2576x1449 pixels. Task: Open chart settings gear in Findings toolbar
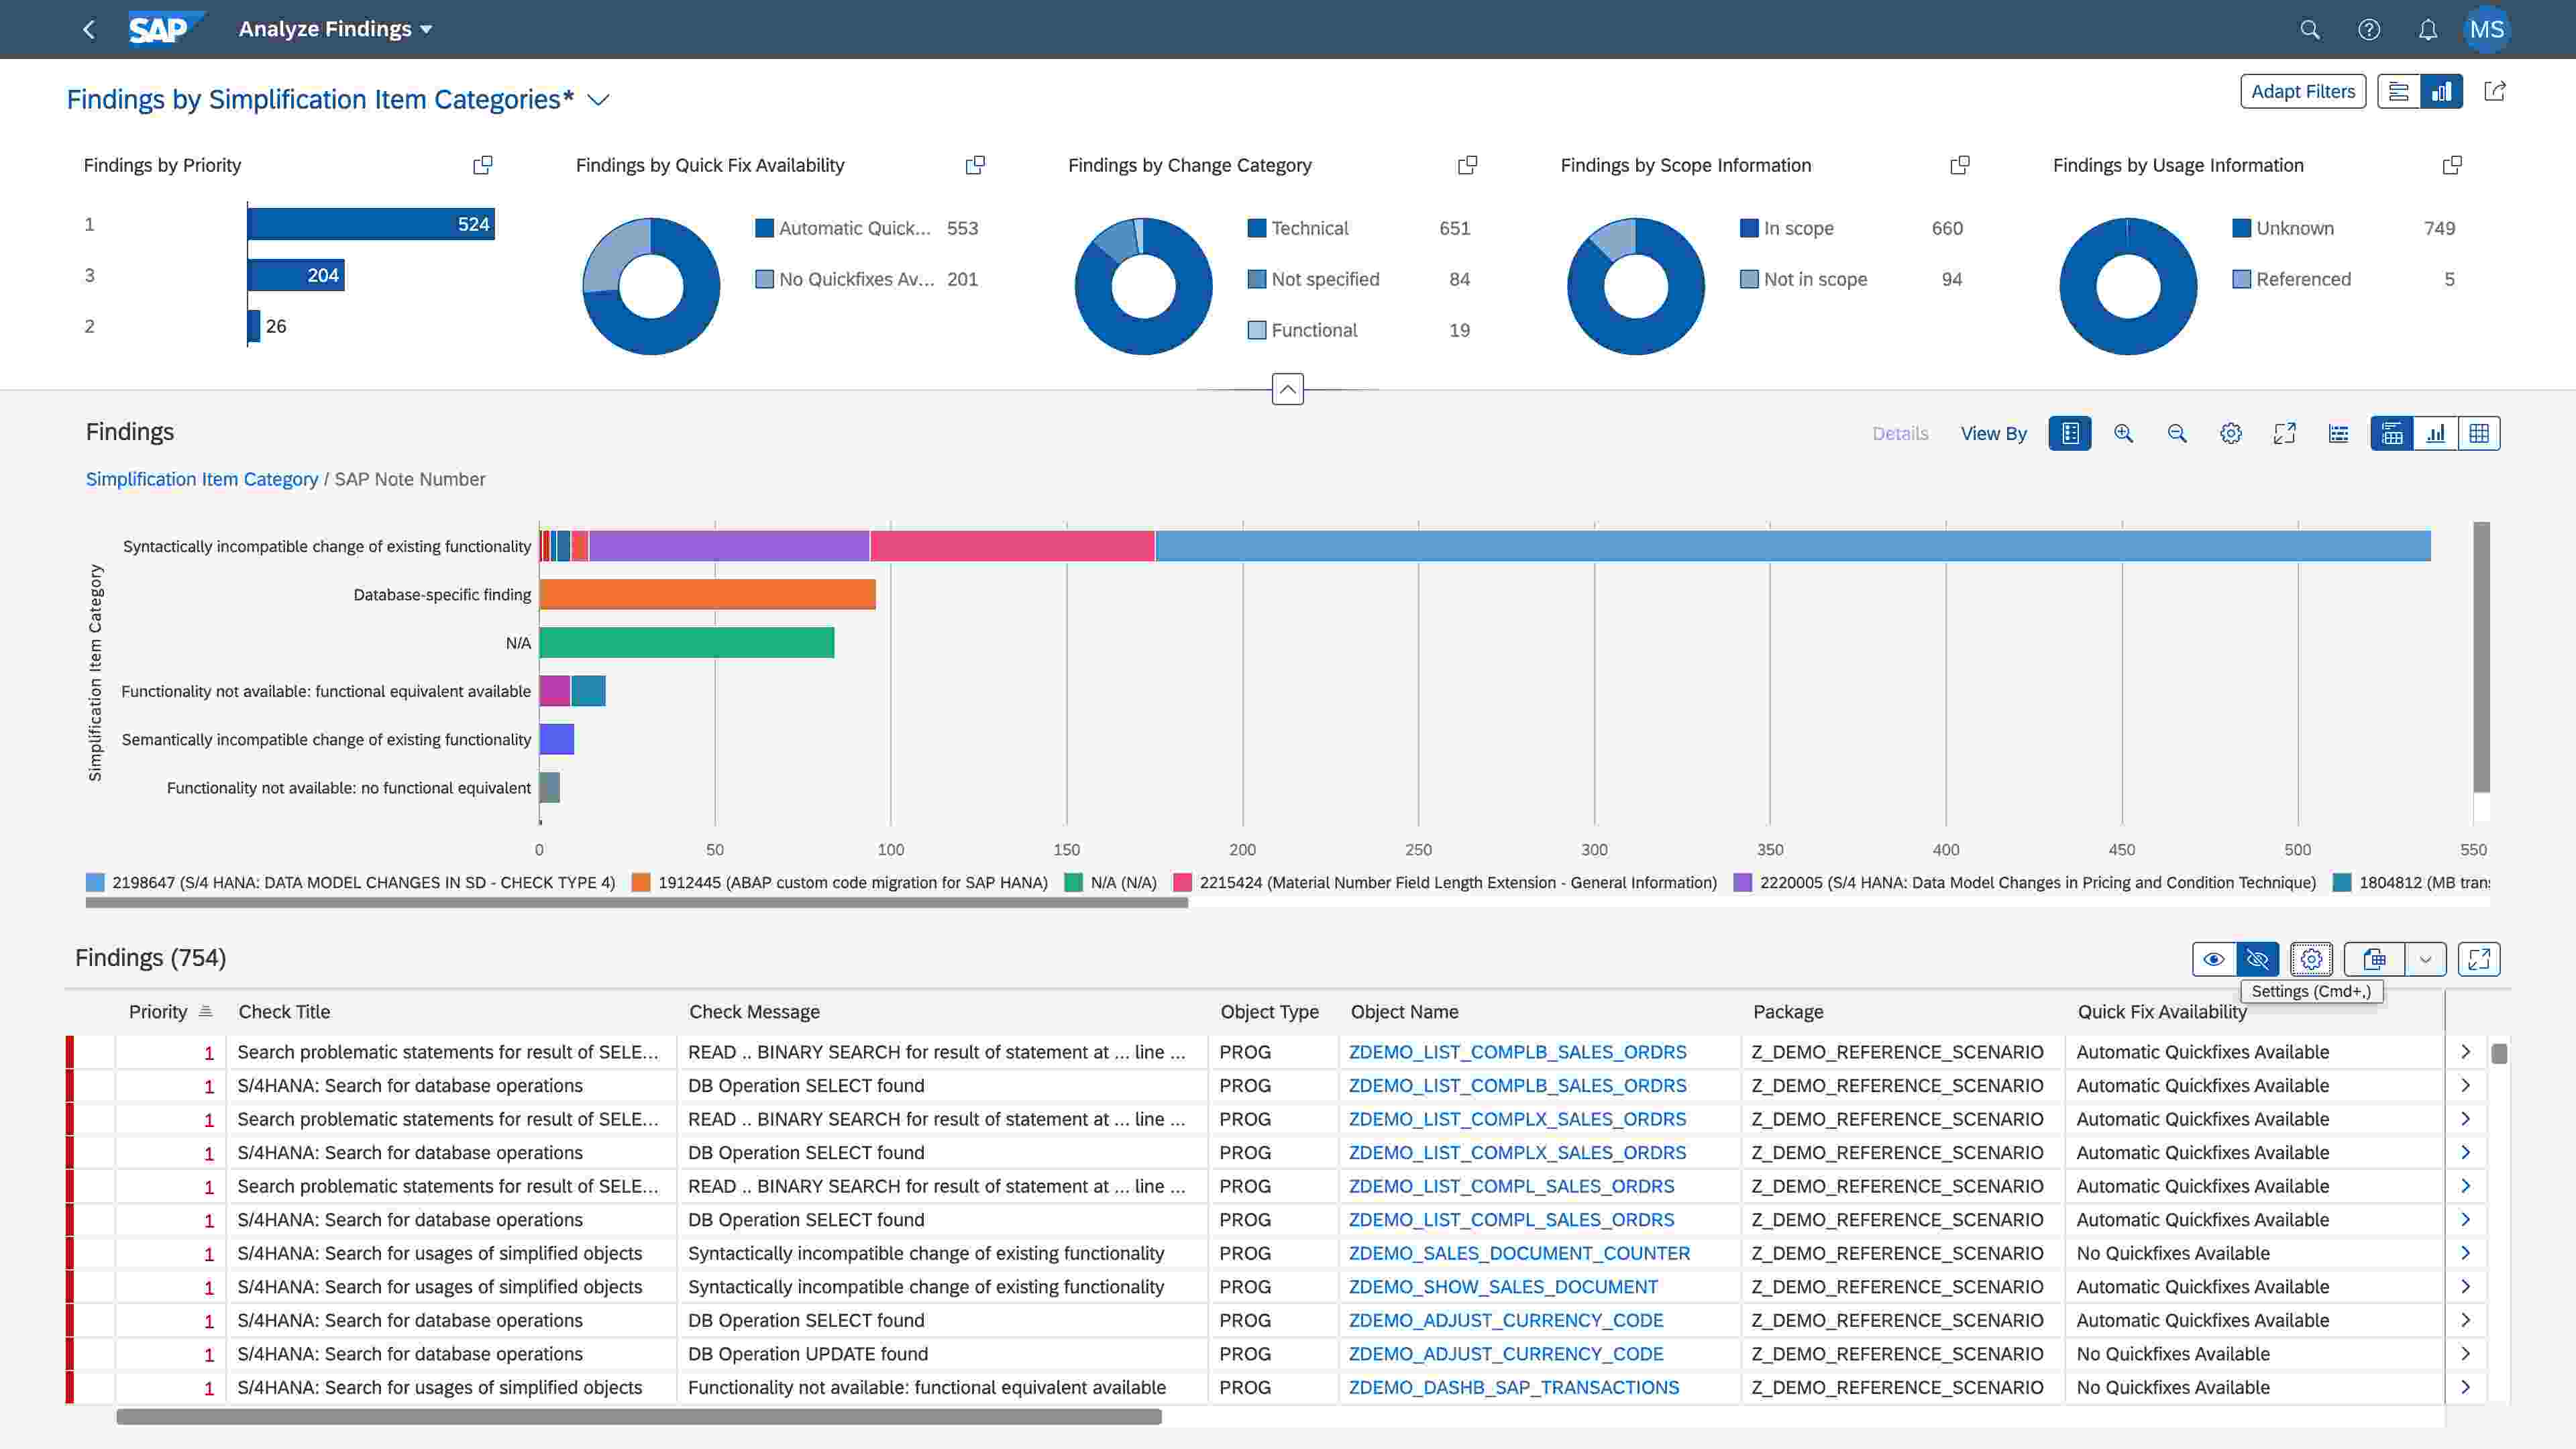coord(2231,433)
